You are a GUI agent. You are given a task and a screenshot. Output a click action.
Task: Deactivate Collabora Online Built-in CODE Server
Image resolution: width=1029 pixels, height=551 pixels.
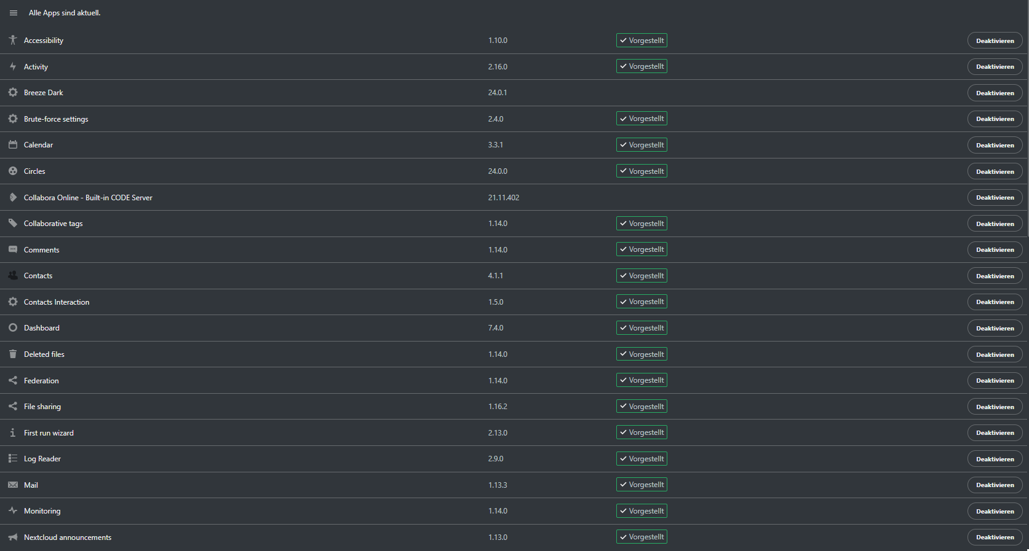tap(995, 197)
